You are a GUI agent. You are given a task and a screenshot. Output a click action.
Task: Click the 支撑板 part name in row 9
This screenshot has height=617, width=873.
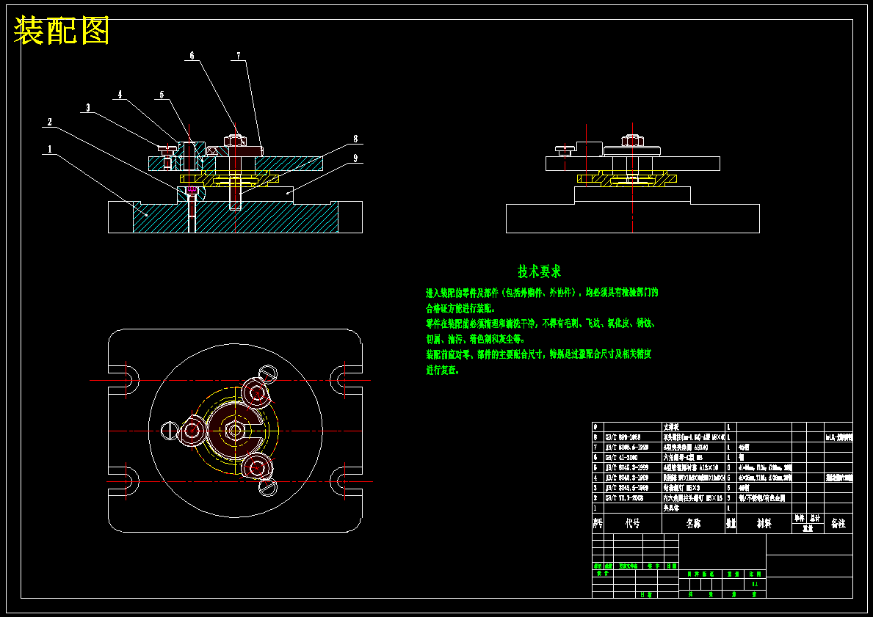[x=671, y=427]
